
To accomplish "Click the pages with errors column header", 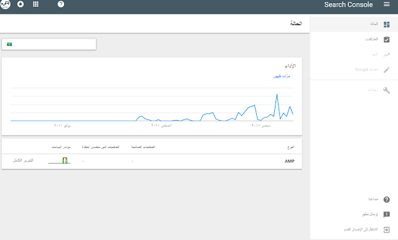I will coord(101,147).
